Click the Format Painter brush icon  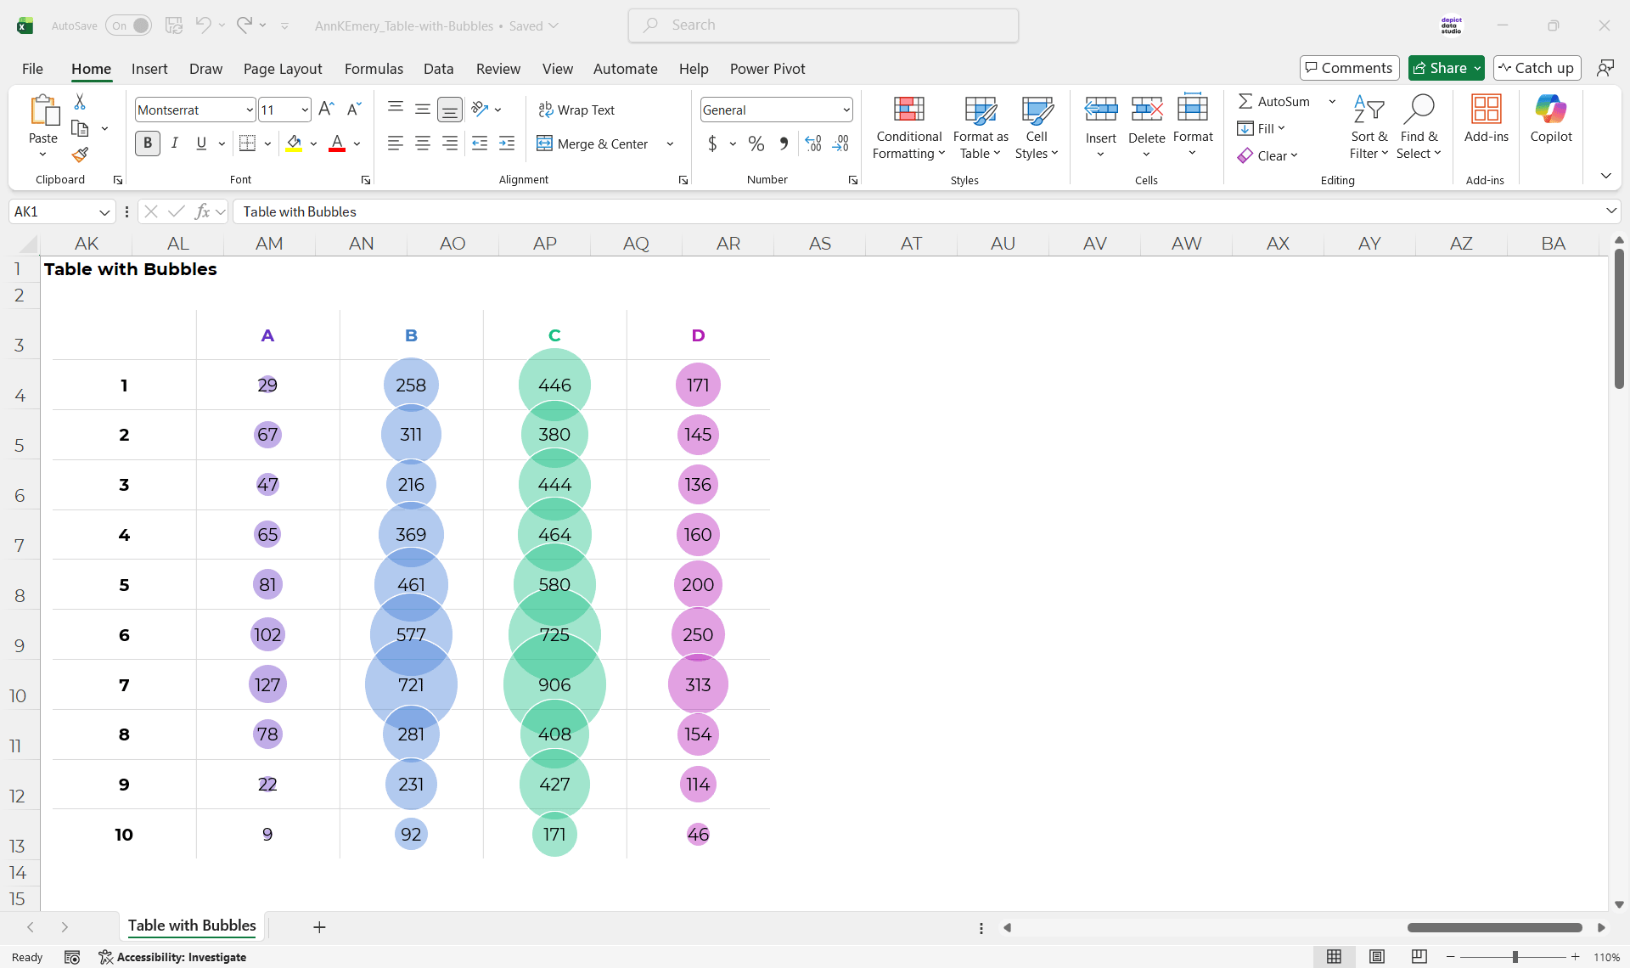click(80, 155)
